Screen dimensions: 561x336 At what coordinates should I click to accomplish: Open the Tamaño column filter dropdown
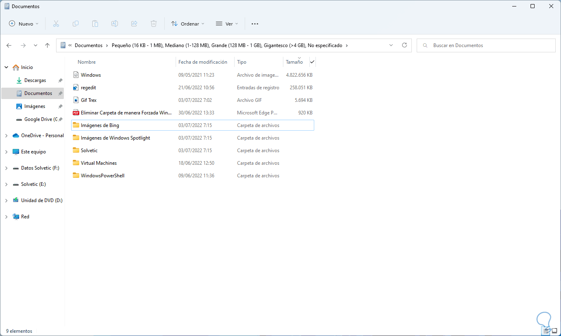tap(312, 62)
